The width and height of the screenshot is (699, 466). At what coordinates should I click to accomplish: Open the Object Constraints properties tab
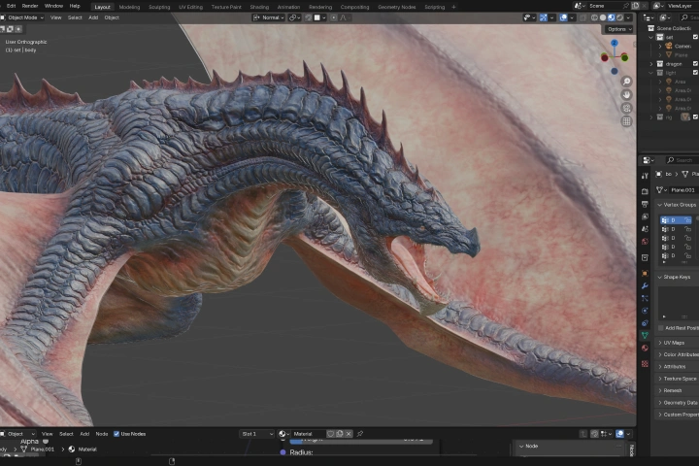click(645, 323)
